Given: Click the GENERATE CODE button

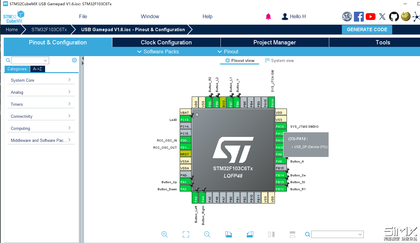Looking at the screenshot, I should pyautogui.click(x=367, y=30).
